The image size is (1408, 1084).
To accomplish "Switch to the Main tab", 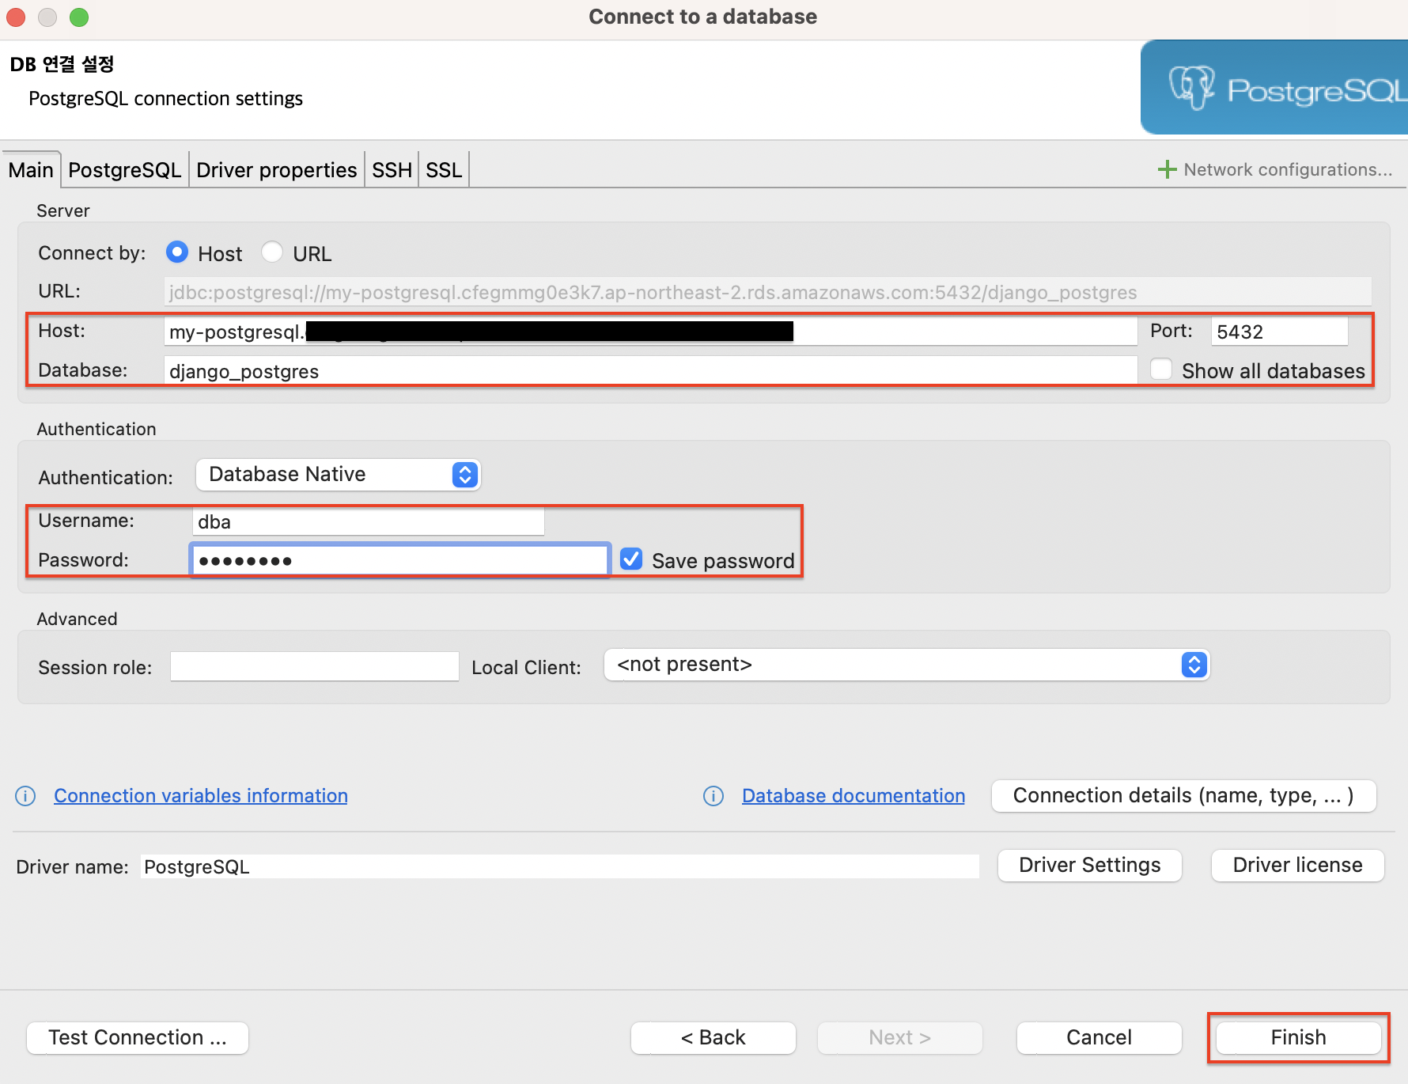I will click(x=31, y=170).
